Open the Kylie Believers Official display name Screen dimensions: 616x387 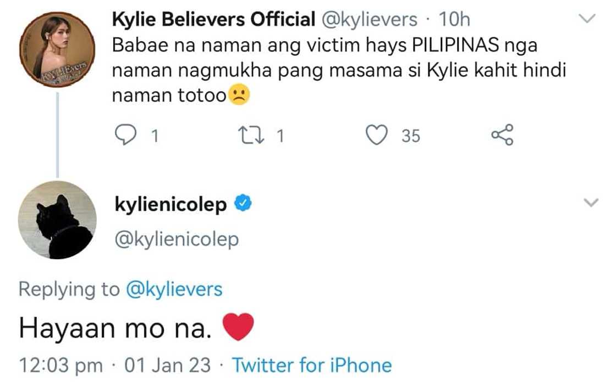[x=213, y=20]
